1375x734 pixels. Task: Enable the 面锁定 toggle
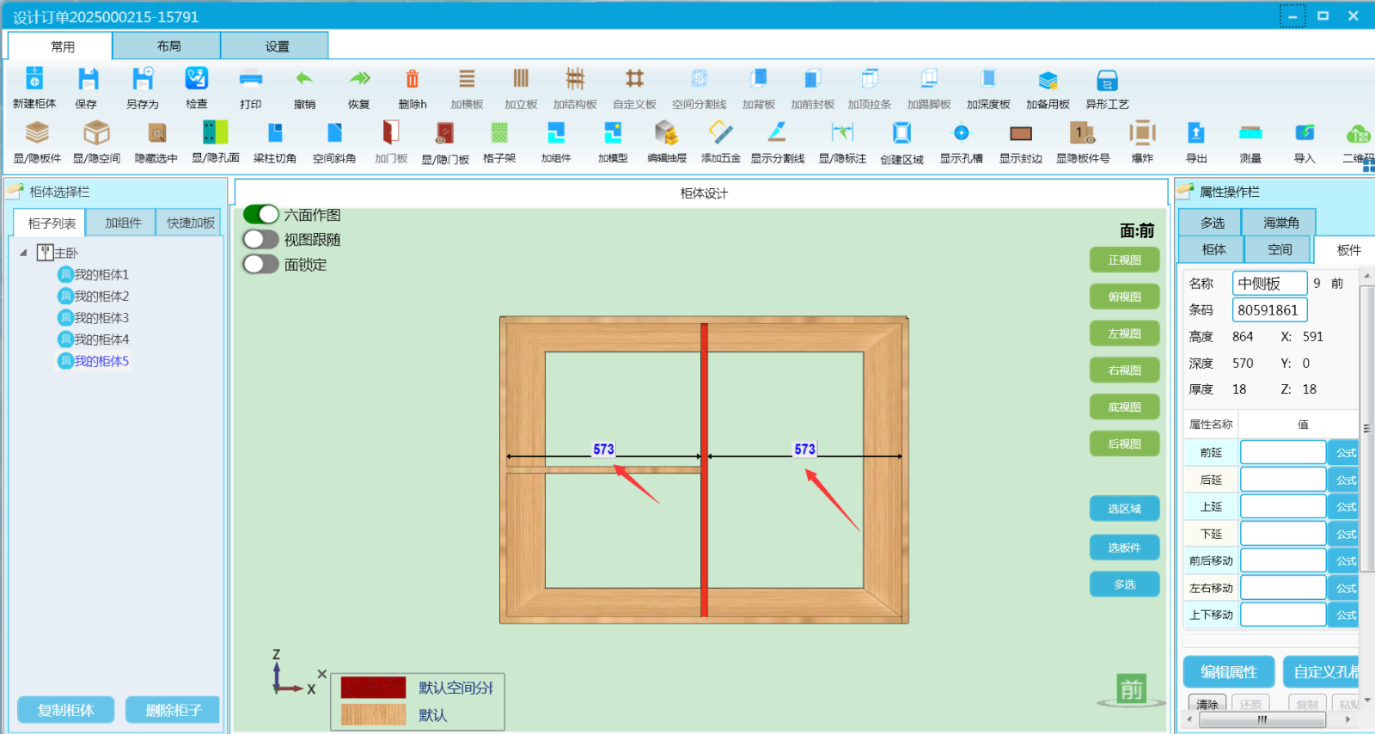[x=261, y=264]
